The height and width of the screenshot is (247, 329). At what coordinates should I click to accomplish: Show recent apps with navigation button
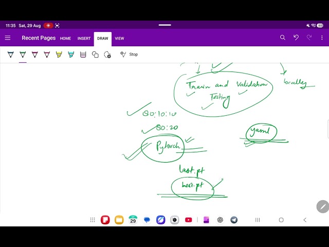(258, 220)
